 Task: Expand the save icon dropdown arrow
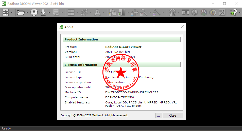click(62, 12)
